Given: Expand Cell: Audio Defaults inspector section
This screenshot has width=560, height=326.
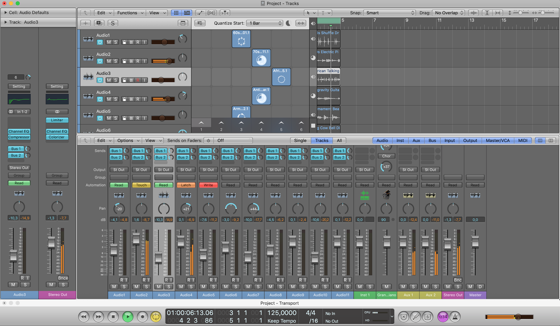Looking at the screenshot, I should (5, 13).
